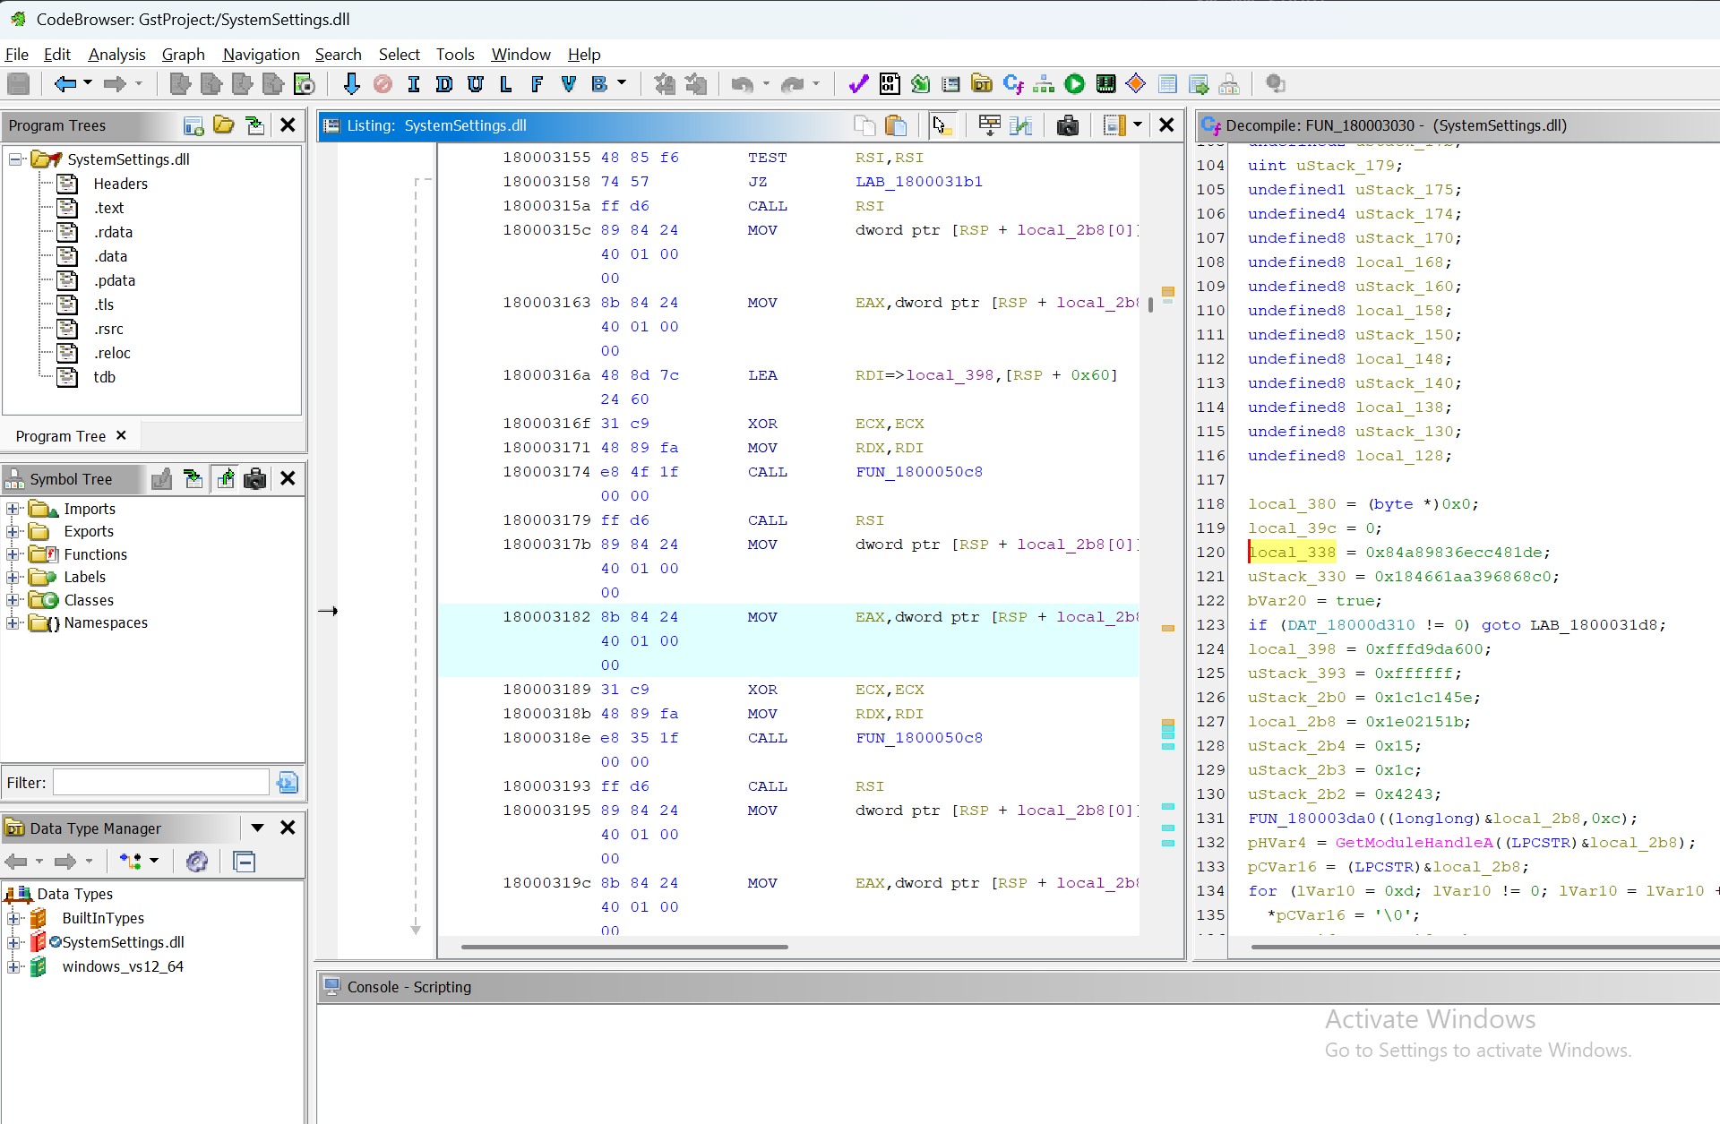Expand the Classes folder in Symbol Tree

pos(13,600)
